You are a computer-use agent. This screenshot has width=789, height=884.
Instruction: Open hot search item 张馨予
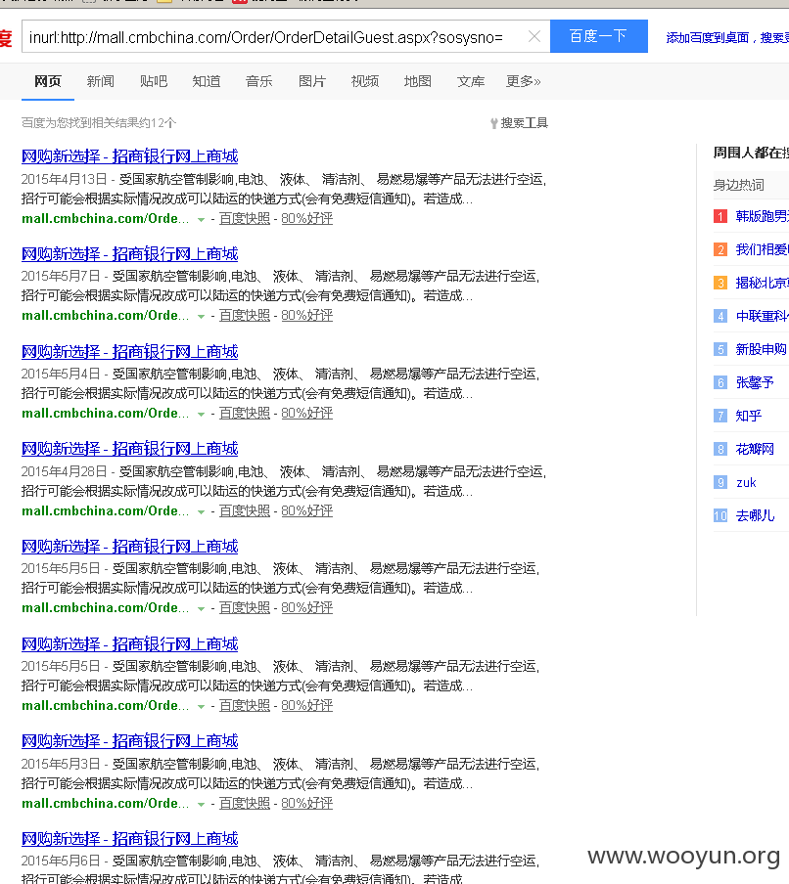pos(755,382)
